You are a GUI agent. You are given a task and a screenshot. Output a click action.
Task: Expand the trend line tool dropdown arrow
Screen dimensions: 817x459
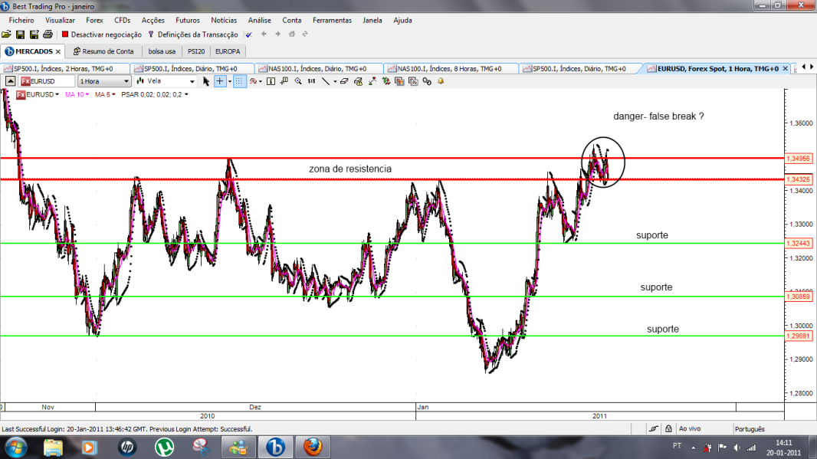334,81
